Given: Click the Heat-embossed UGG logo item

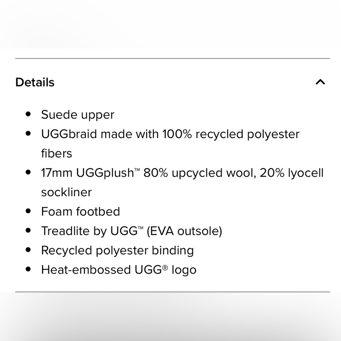Looking at the screenshot, I should (119, 270).
